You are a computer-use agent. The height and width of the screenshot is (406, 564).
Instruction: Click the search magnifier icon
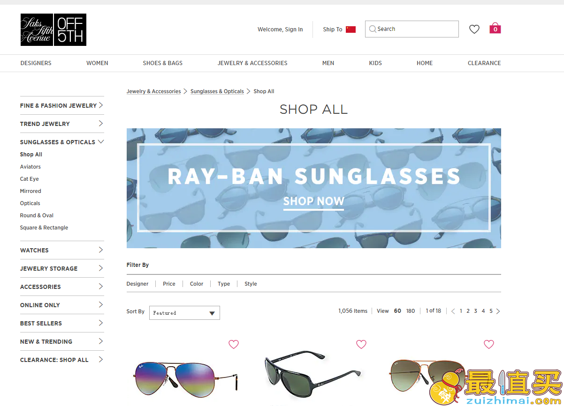pyautogui.click(x=373, y=29)
